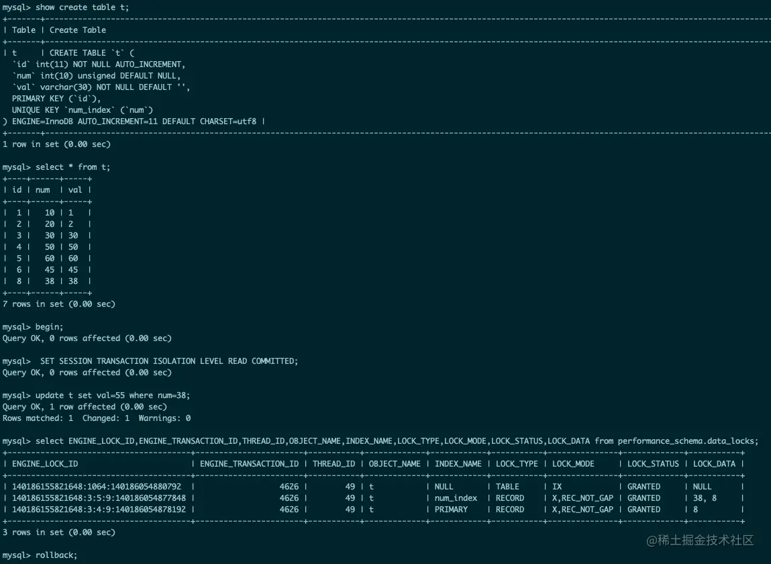The width and height of the screenshot is (771, 564).
Task: Click the 'OBJECT_NAME' column header
Action: pyautogui.click(x=395, y=463)
